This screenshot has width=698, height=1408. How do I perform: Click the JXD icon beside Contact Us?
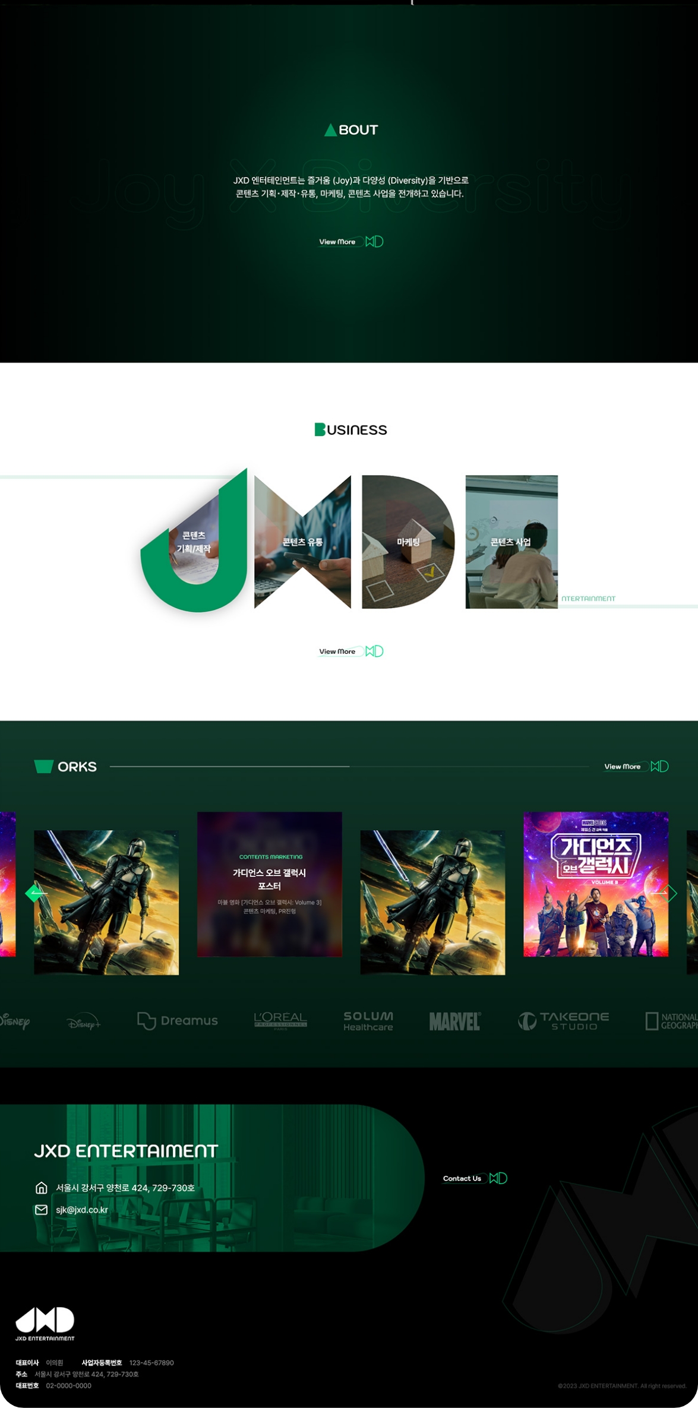[498, 1178]
